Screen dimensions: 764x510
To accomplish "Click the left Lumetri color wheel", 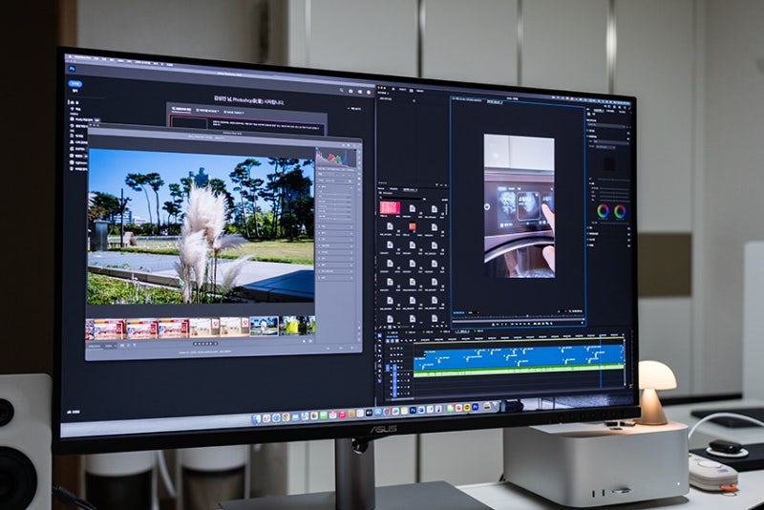I will 604,211.
